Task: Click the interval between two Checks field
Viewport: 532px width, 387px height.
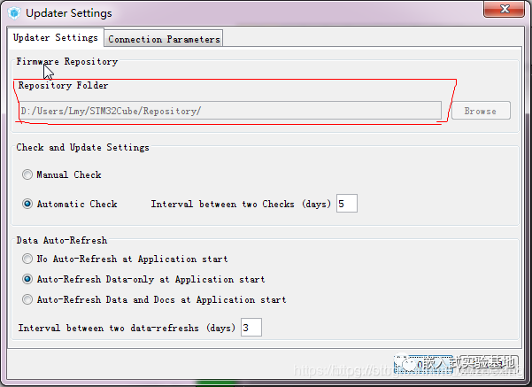Action: pos(345,204)
